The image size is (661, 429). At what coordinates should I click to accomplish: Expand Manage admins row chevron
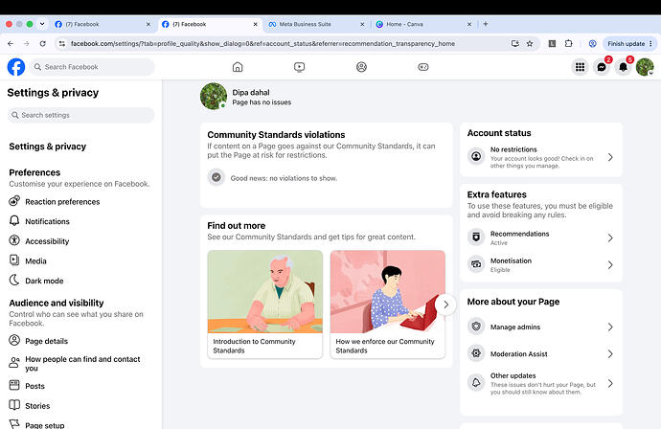coord(610,327)
